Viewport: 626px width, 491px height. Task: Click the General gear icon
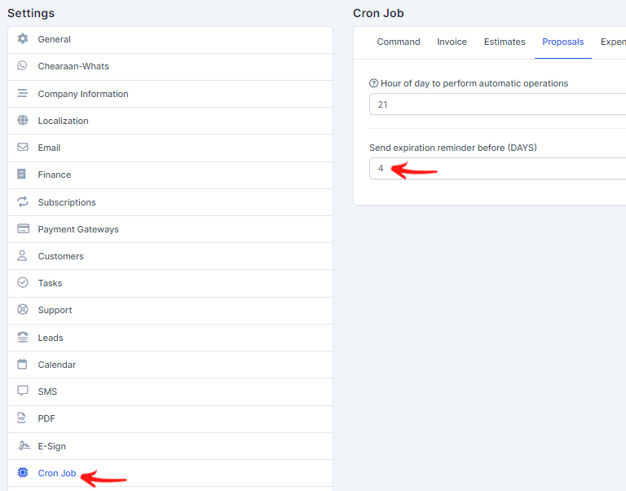pyautogui.click(x=23, y=39)
